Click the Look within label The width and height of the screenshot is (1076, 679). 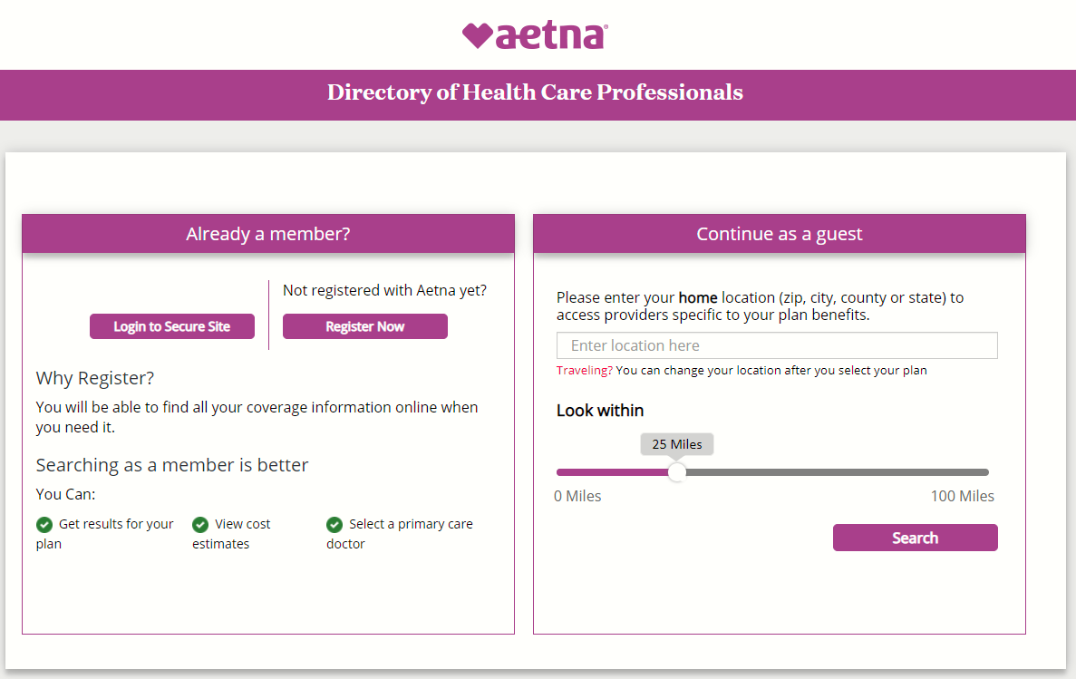tap(600, 411)
